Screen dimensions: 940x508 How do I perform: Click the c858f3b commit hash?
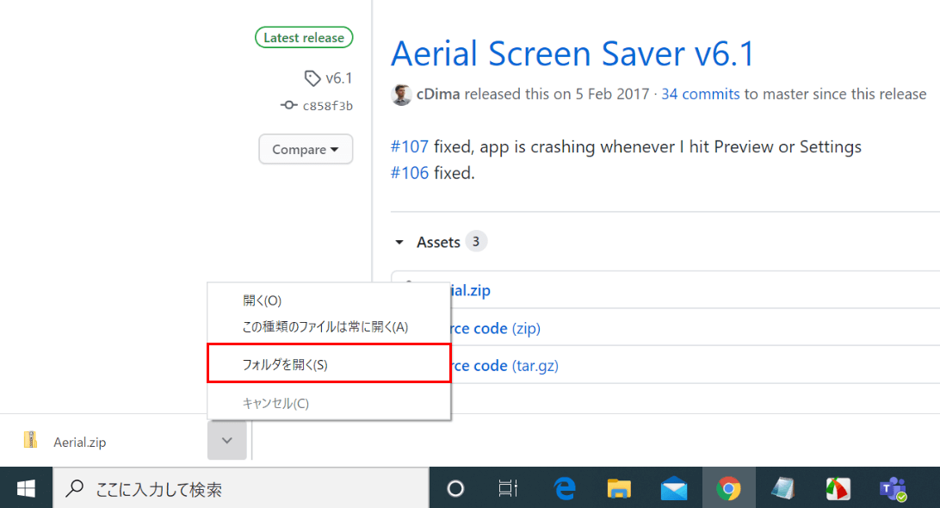[x=327, y=106]
